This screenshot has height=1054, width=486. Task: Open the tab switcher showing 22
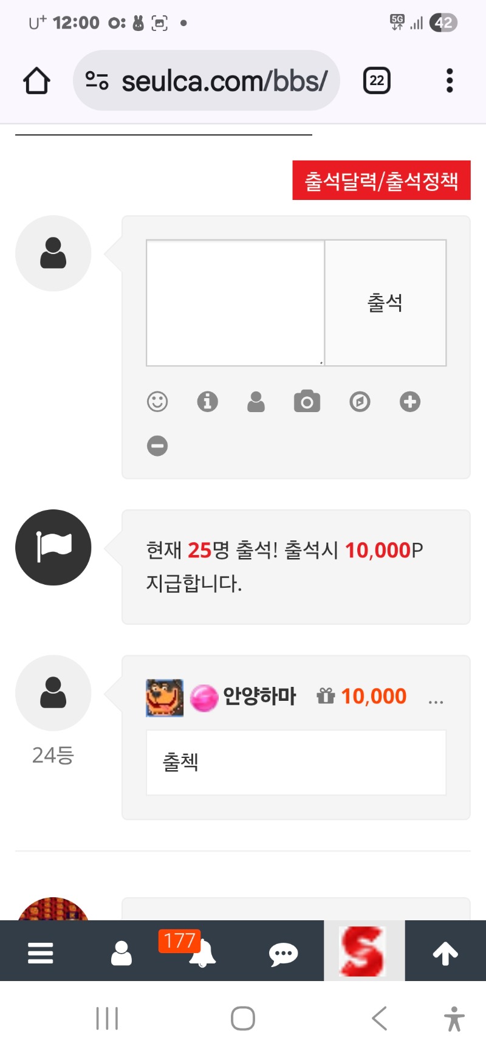pyautogui.click(x=377, y=81)
